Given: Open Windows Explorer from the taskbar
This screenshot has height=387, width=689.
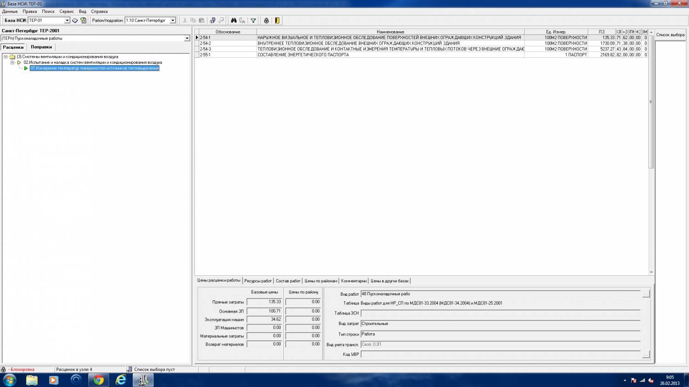Looking at the screenshot, I should click(32, 380).
